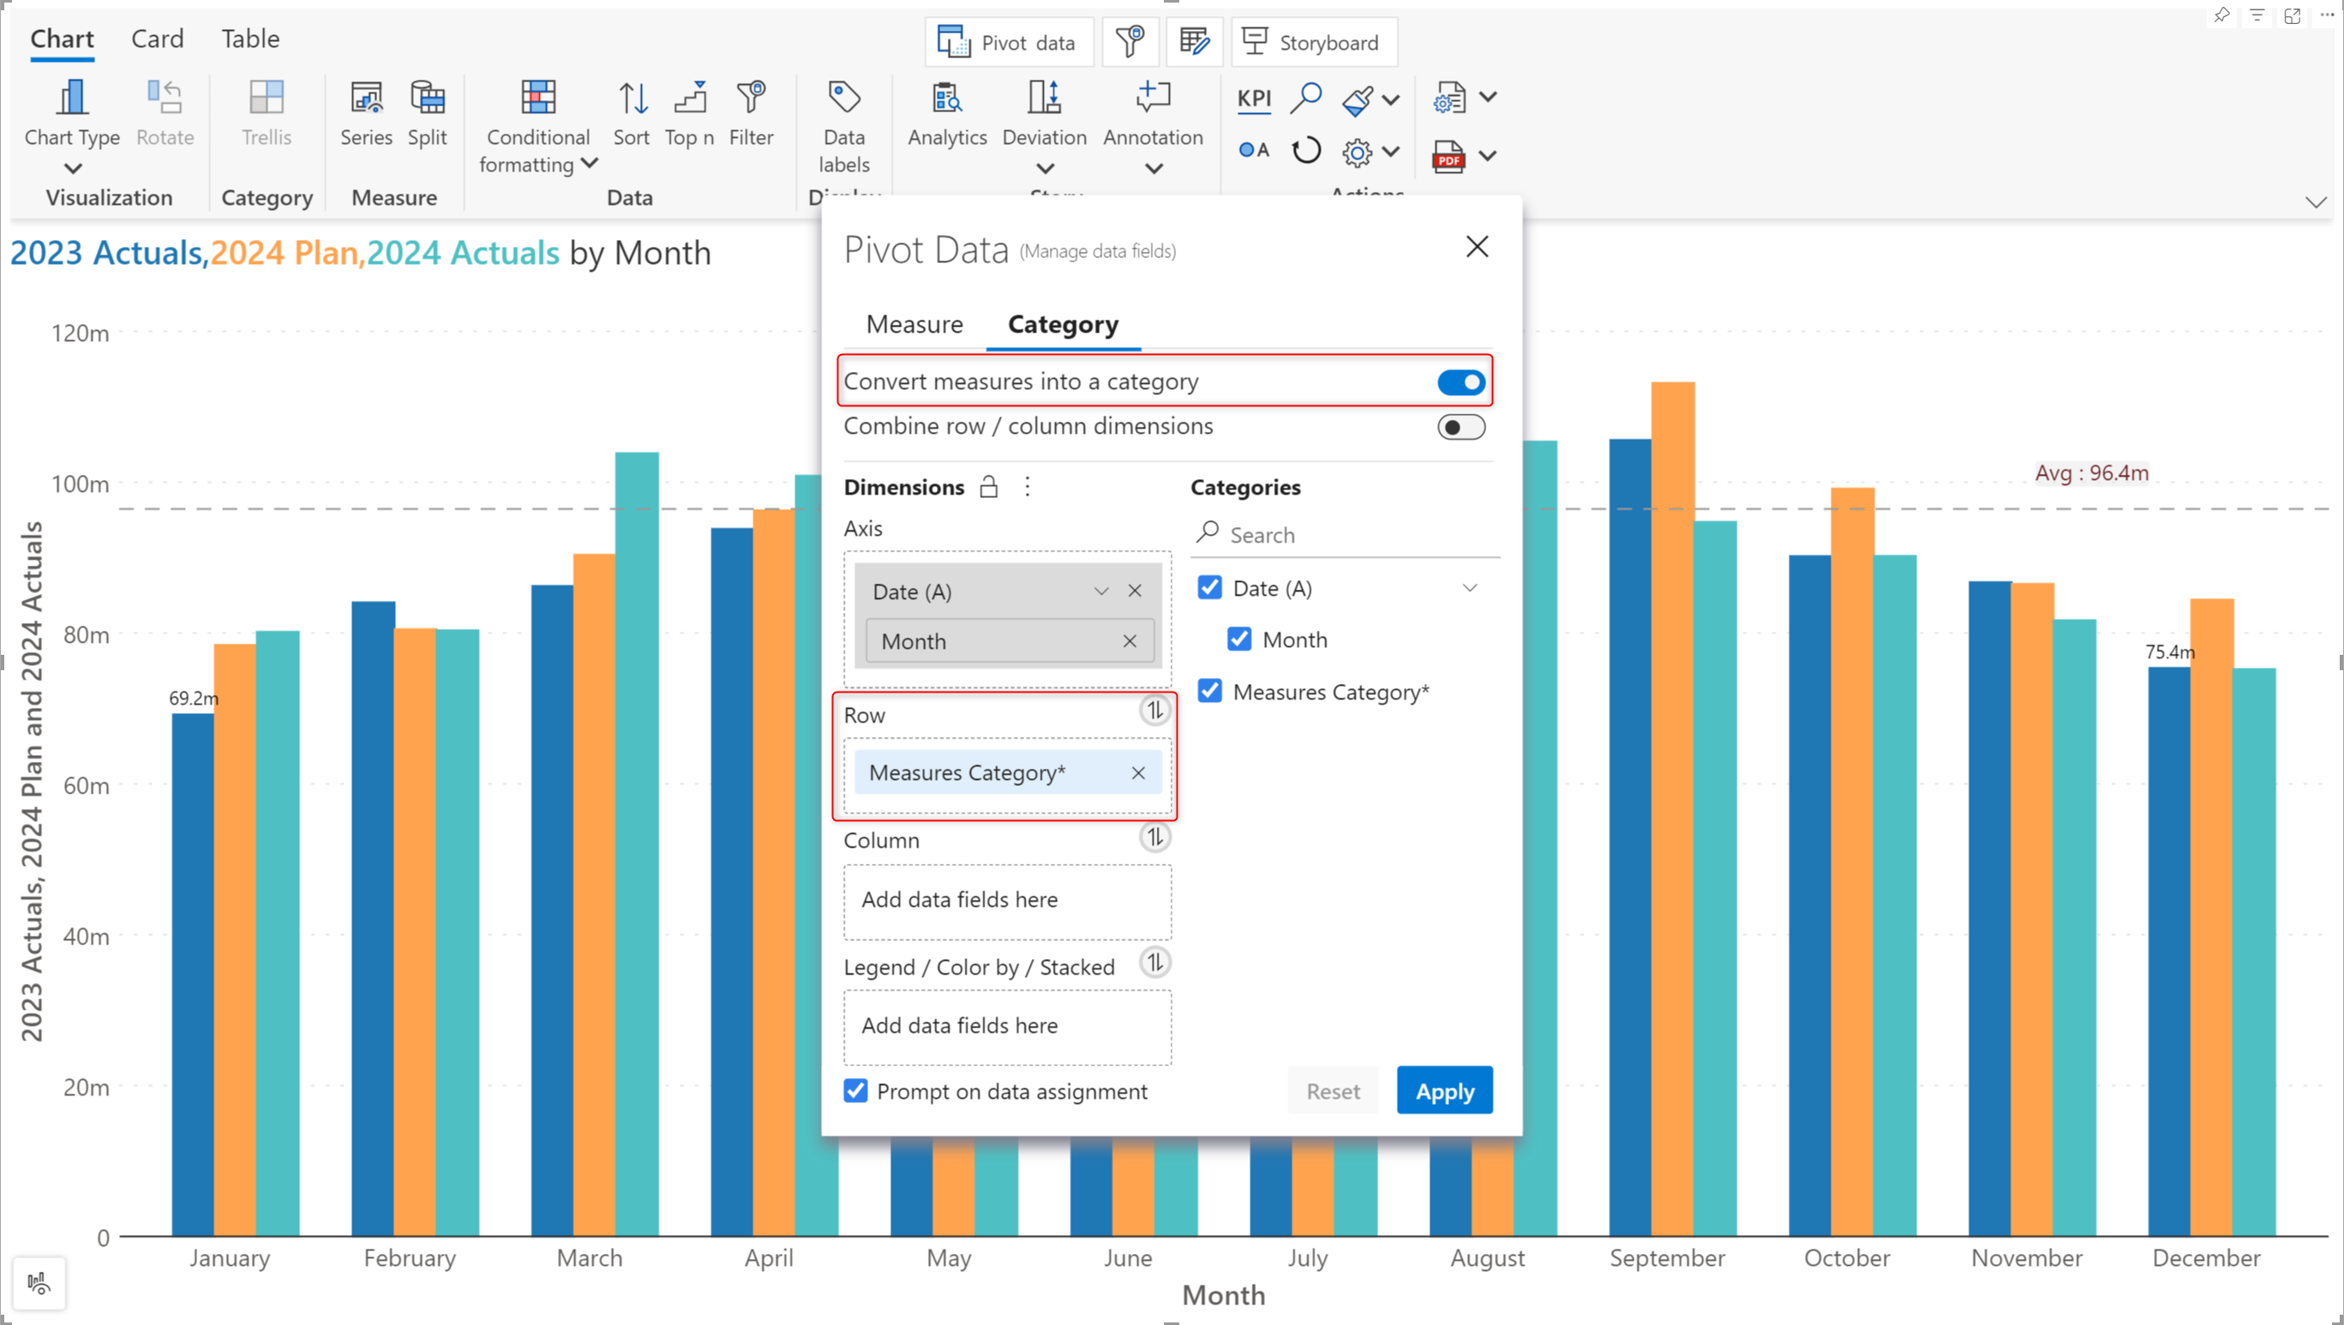Expand the Deviation dropdown chevron

point(1045,168)
